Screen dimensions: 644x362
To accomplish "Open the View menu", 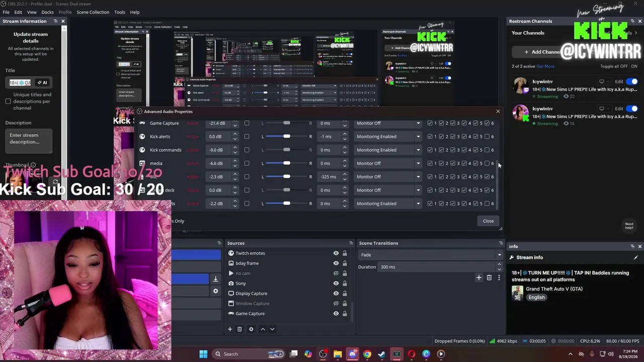I will (32, 12).
